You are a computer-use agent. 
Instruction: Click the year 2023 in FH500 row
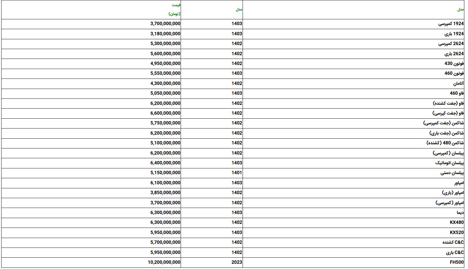pyautogui.click(x=237, y=262)
